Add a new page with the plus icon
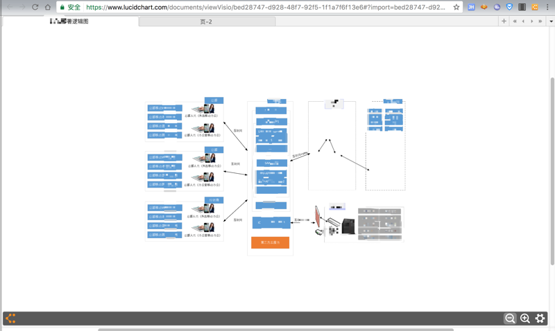The height and width of the screenshot is (331, 555). [x=504, y=21]
